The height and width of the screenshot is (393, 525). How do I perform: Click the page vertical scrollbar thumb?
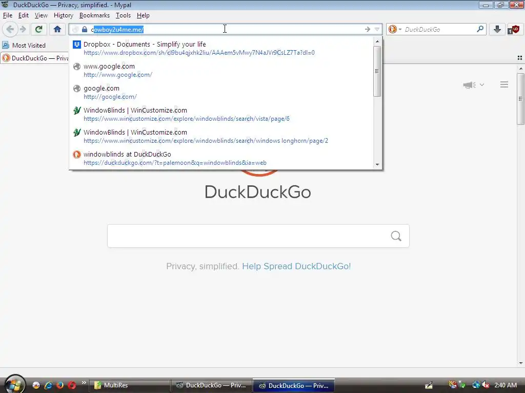click(x=520, y=99)
